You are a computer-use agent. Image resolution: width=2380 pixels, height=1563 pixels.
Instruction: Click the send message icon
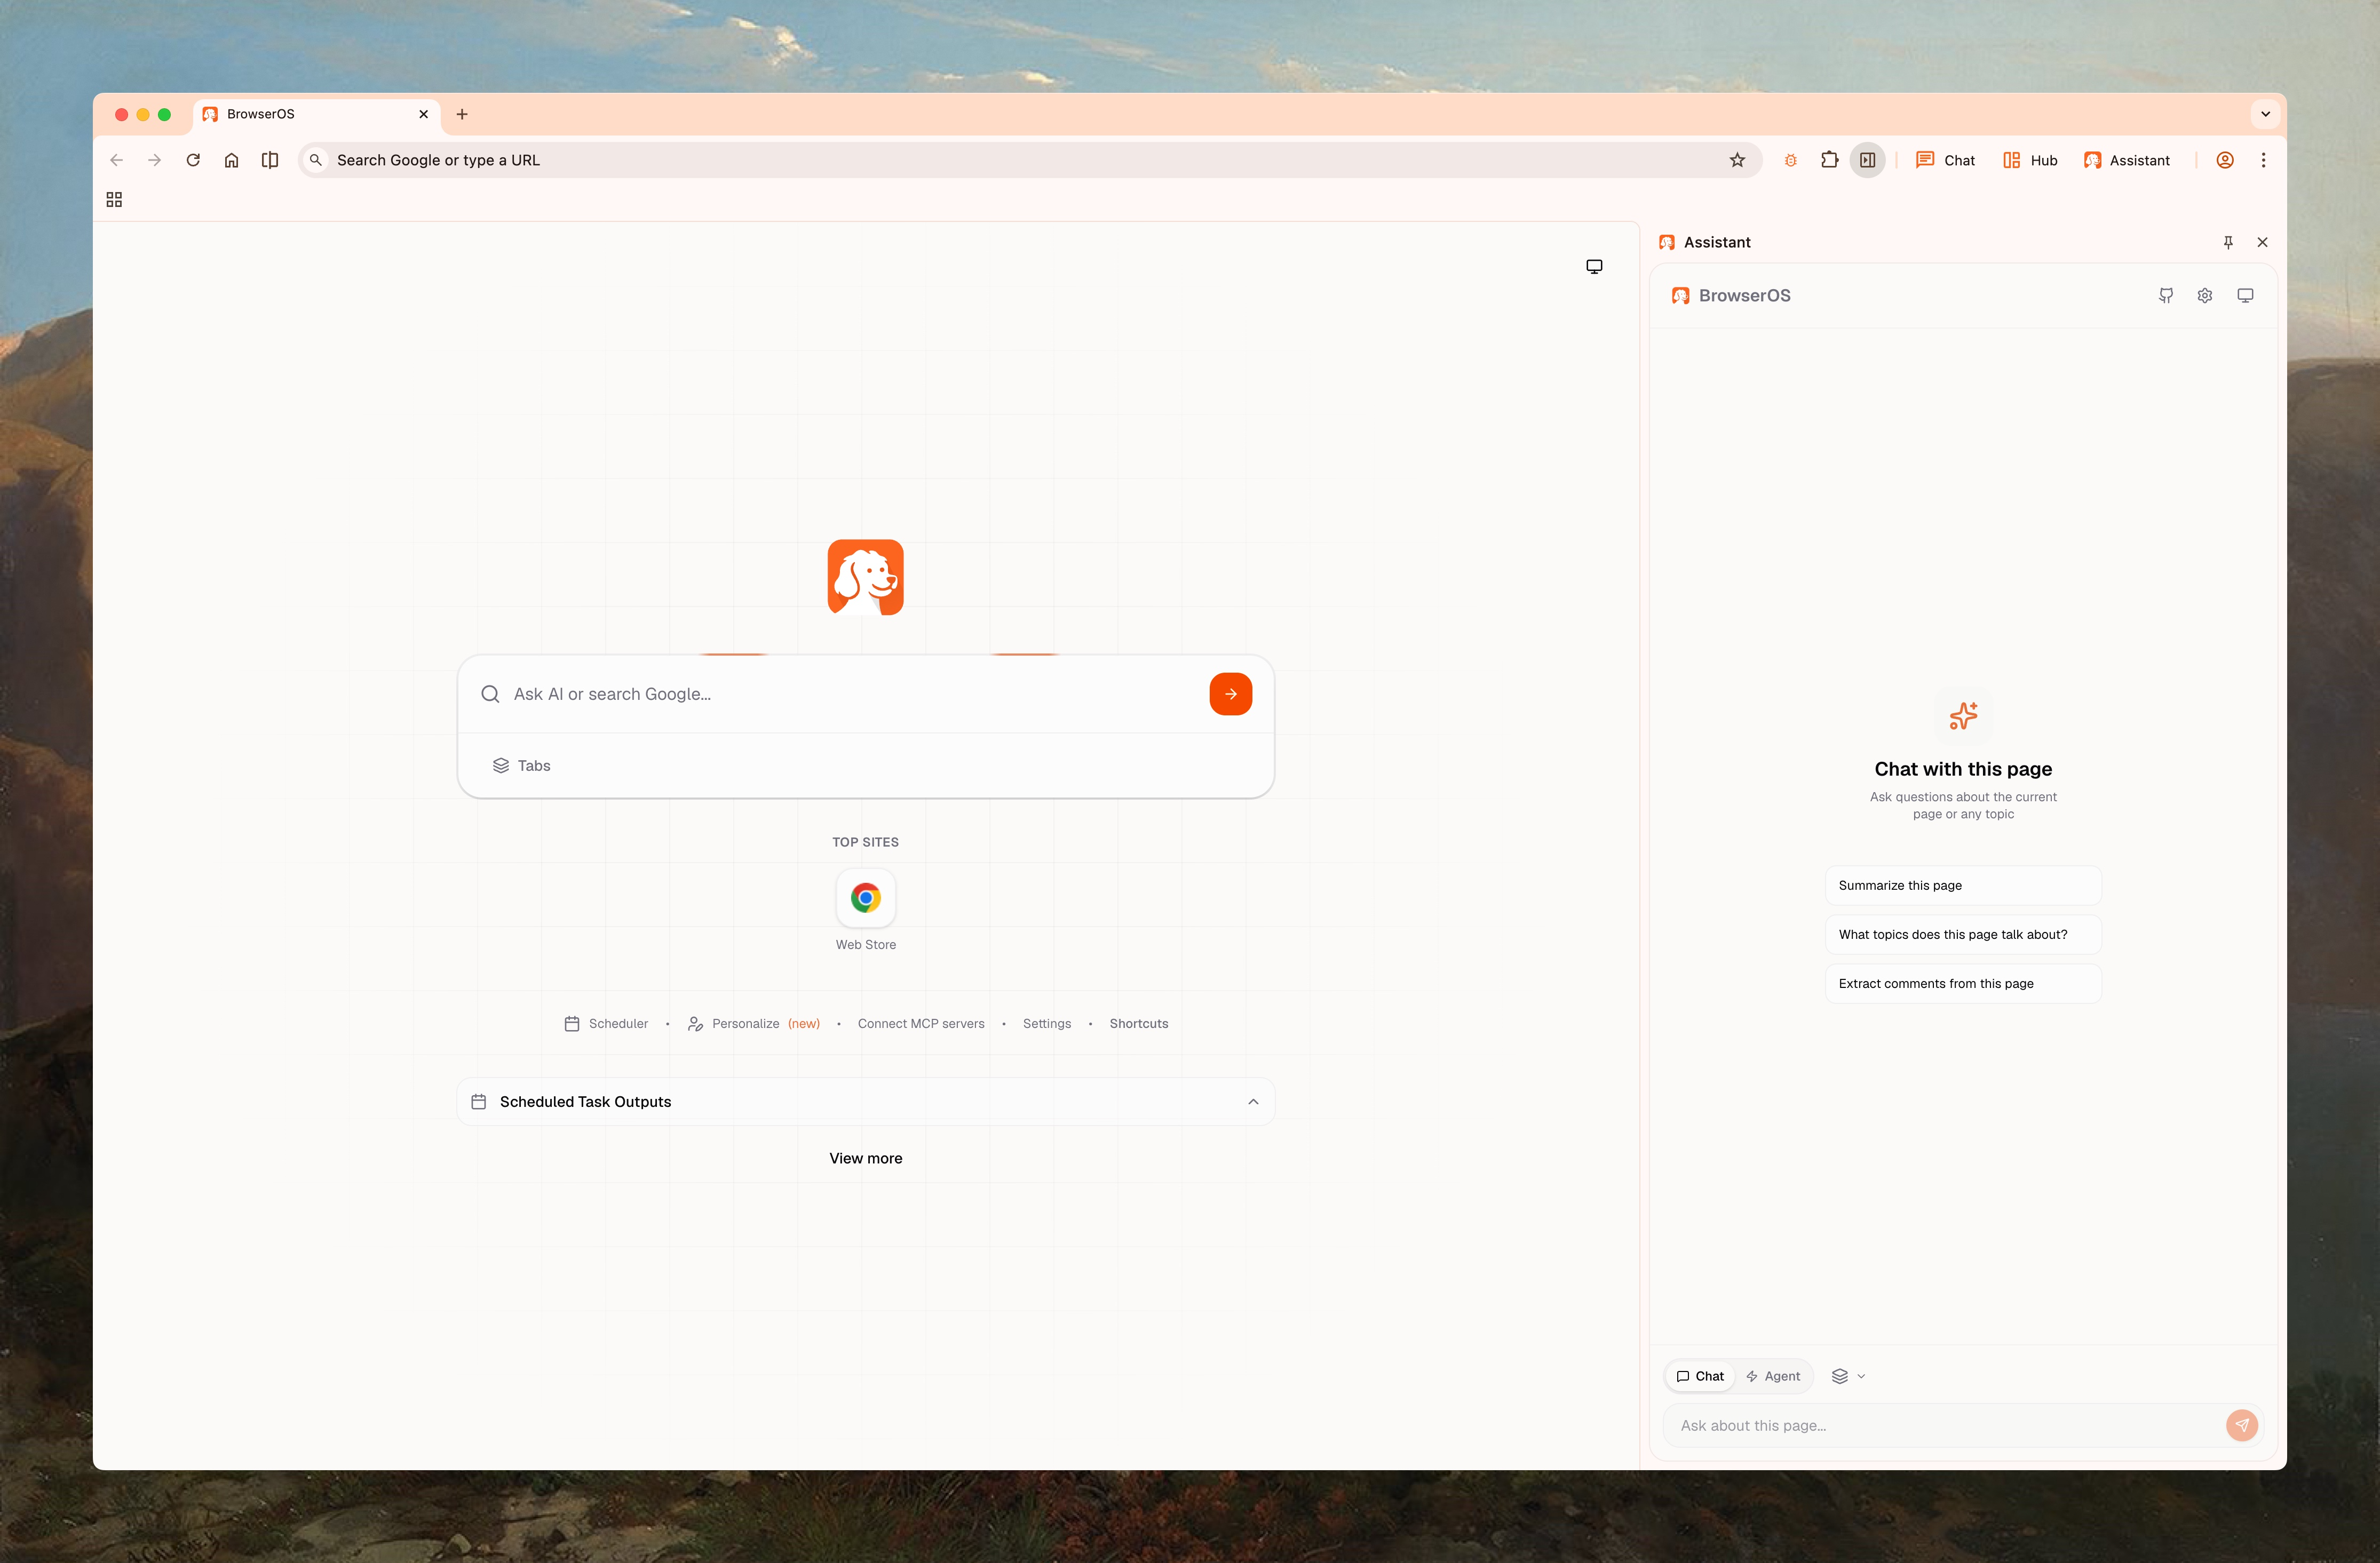(2241, 1425)
